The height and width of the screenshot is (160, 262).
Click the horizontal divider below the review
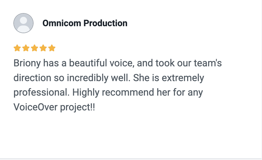coord(131,159)
